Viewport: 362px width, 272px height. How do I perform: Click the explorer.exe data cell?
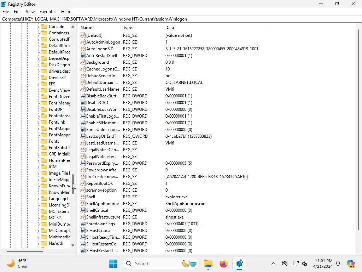tap(176, 197)
